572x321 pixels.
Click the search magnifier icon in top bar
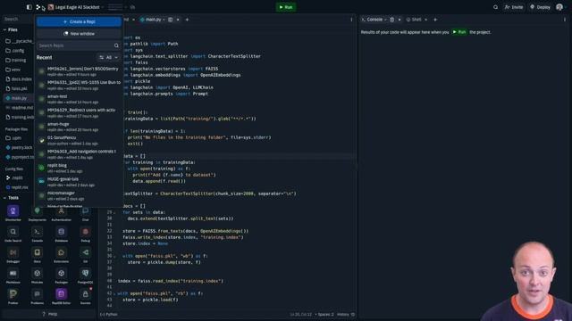pyautogui.click(x=495, y=7)
